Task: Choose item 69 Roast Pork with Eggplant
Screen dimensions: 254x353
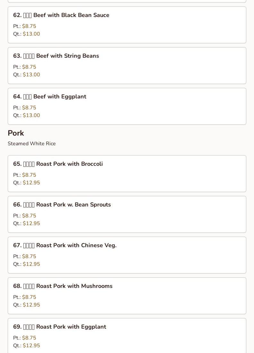Action: tap(60, 327)
